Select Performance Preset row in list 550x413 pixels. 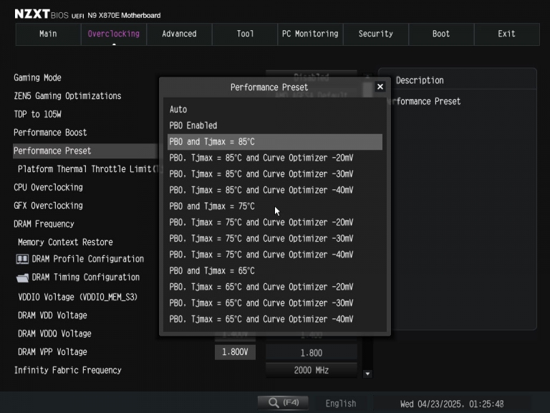click(x=86, y=151)
